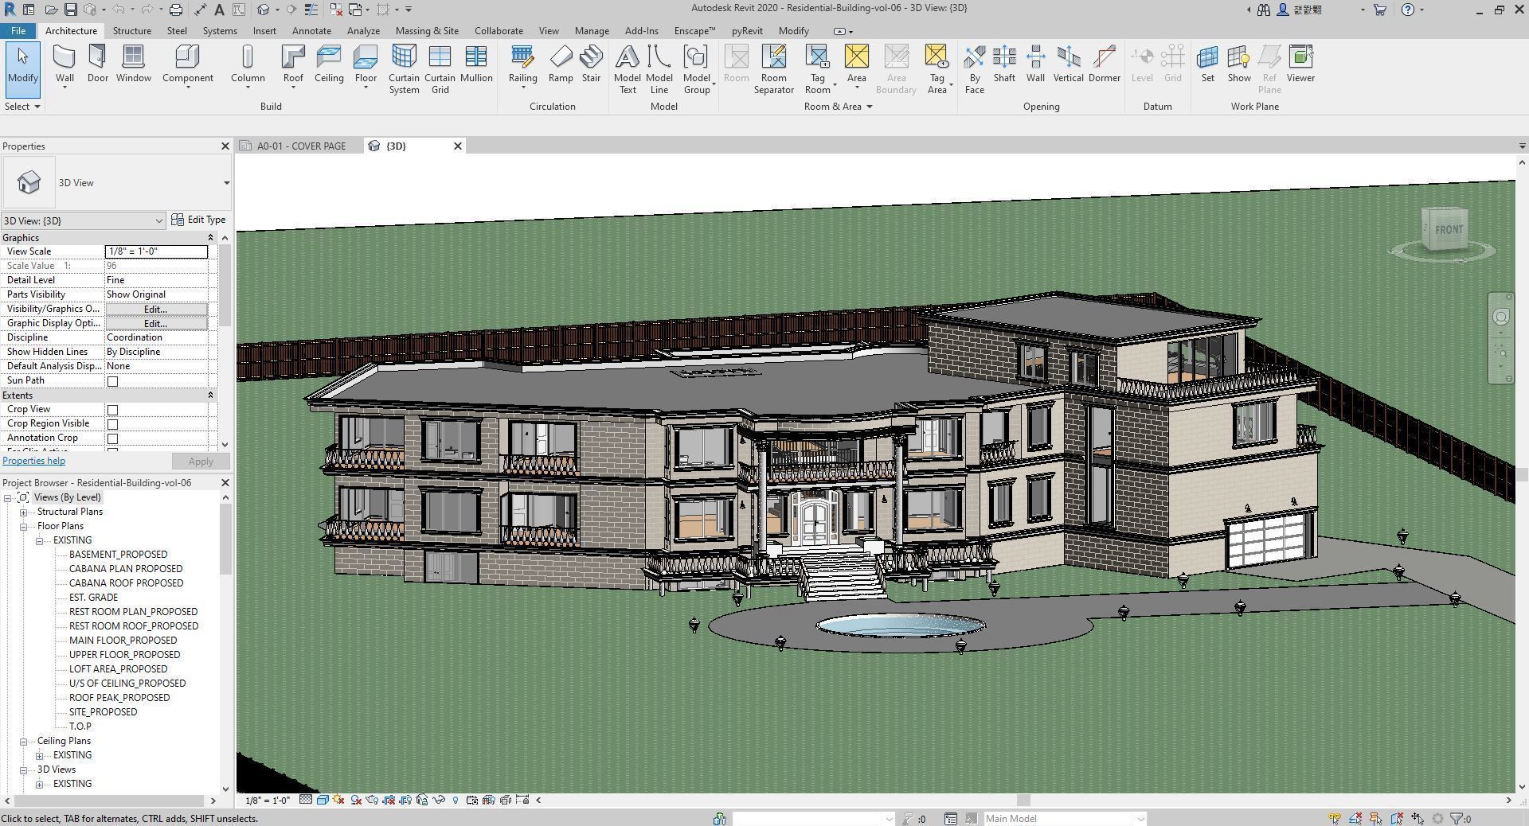Click the View Scale input field

coord(156,251)
